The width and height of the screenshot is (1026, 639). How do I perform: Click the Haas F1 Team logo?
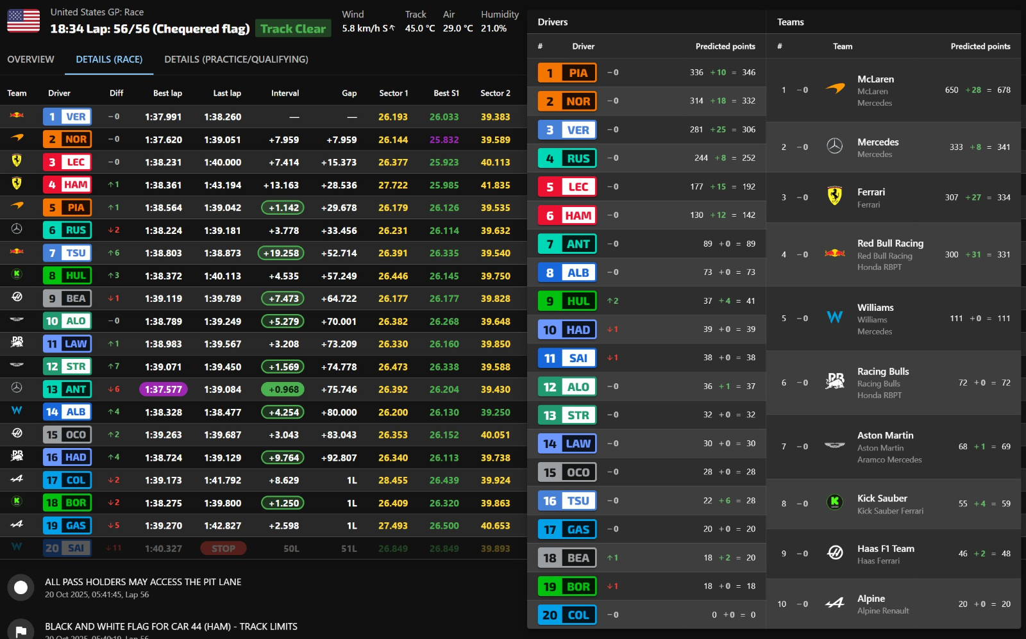click(x=834, y=553)
